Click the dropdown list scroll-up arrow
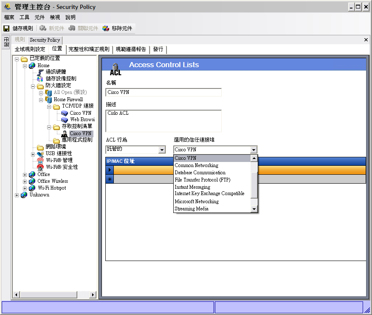The width and height of the screenshot is (372, 315). point(254,158)
